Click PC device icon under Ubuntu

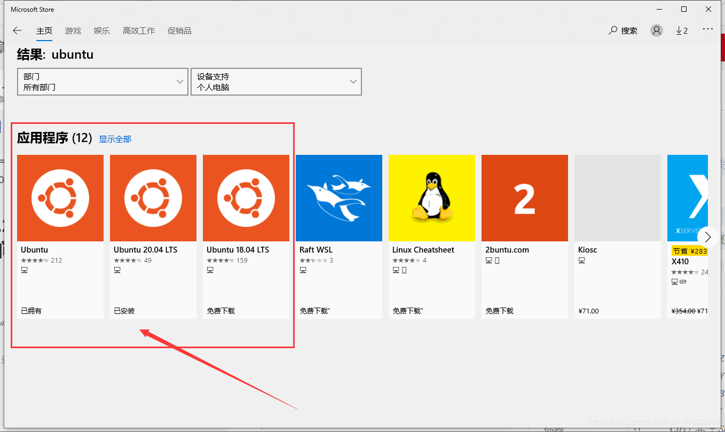point(24,270)
